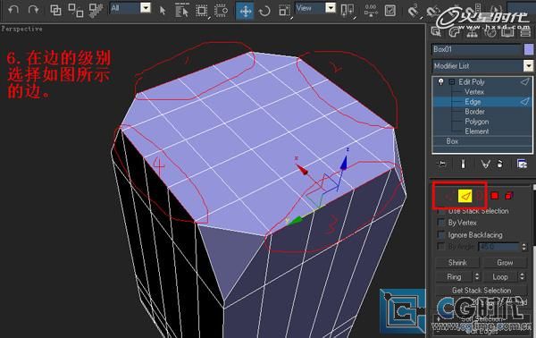The width and height of the screenshot is (536, 338).
Task: Click the Undo arrow icon
Action: pos(13,9)
